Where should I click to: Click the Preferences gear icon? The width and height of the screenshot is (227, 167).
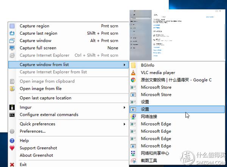pyautogui.click(x=12, y=131)
